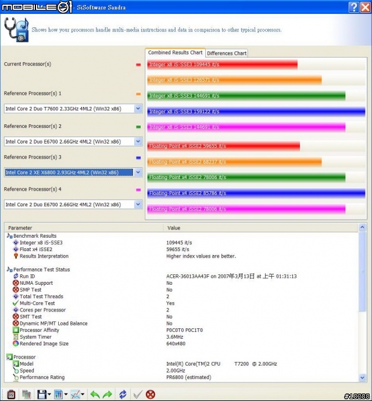Click the value "PR6800 (estimated)"

pos(189,377)
